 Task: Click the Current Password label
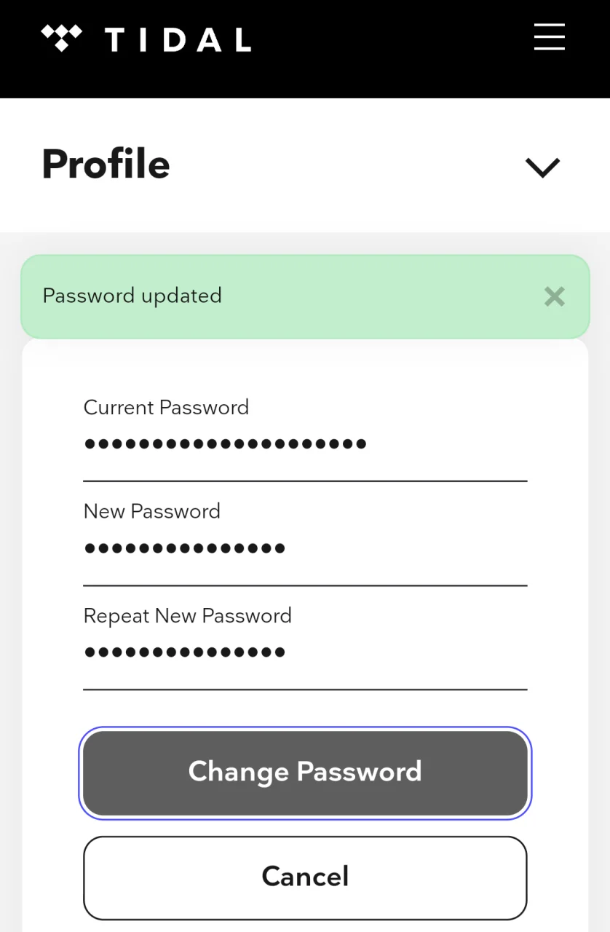(166, 407)
